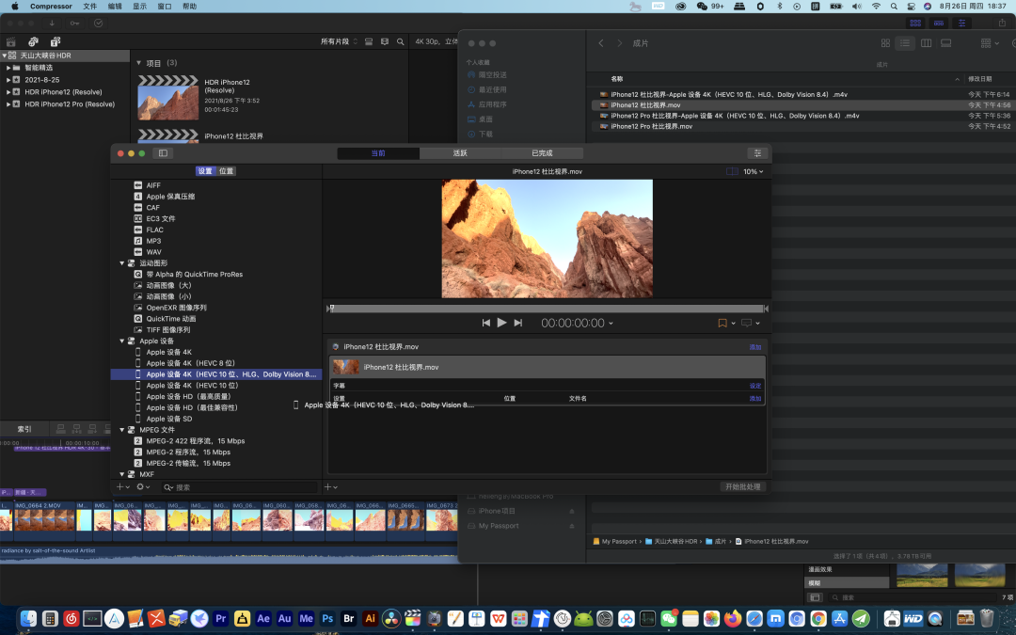Play the preview in Compressor

pyautogui.click(x=501, y=323)
